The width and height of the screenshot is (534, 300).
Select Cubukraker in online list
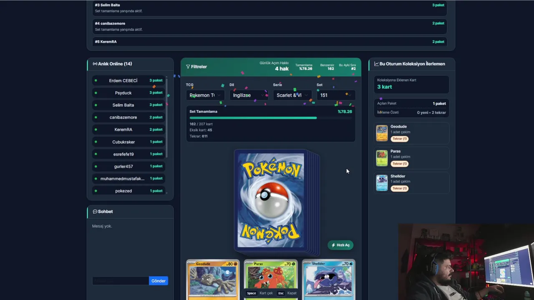[x=129, y=142]
